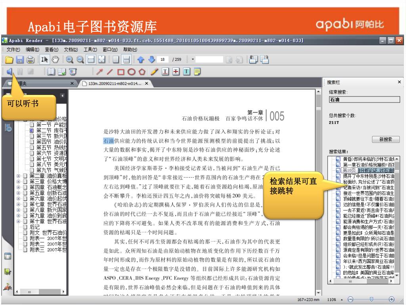Viewport: 406px width, 305px height.
Task: Click the green cart icon in the left sidebar
Action: 8,272
